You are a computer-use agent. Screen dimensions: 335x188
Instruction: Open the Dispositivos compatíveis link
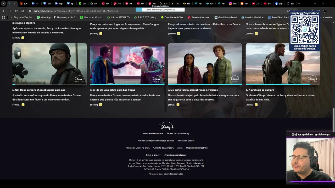point(197,148)
